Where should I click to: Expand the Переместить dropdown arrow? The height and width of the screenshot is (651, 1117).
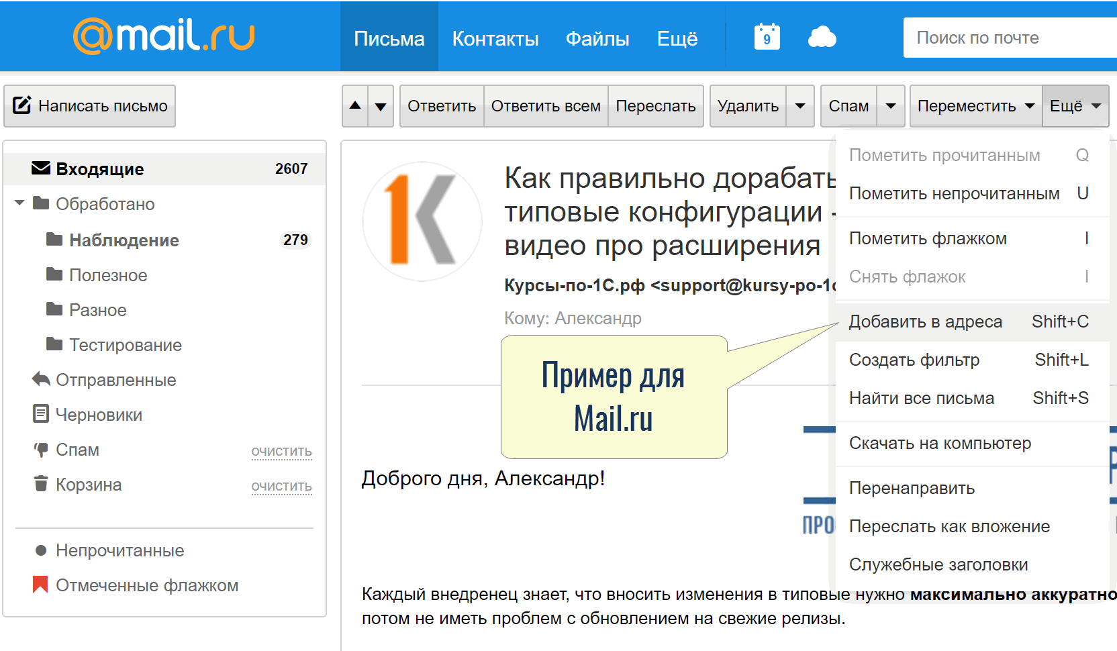point(1031,105)
